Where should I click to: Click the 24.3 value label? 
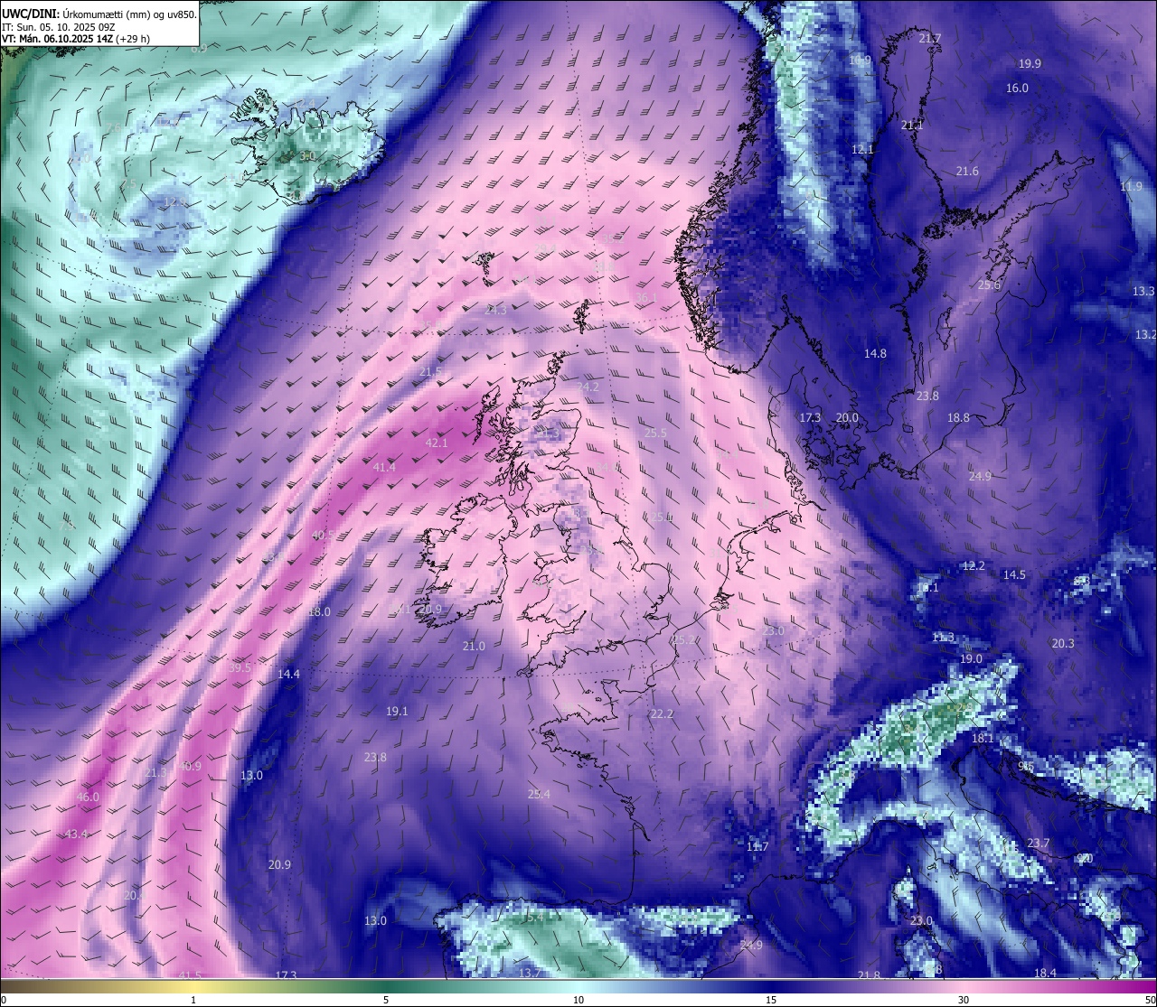(x=496, y=310)
